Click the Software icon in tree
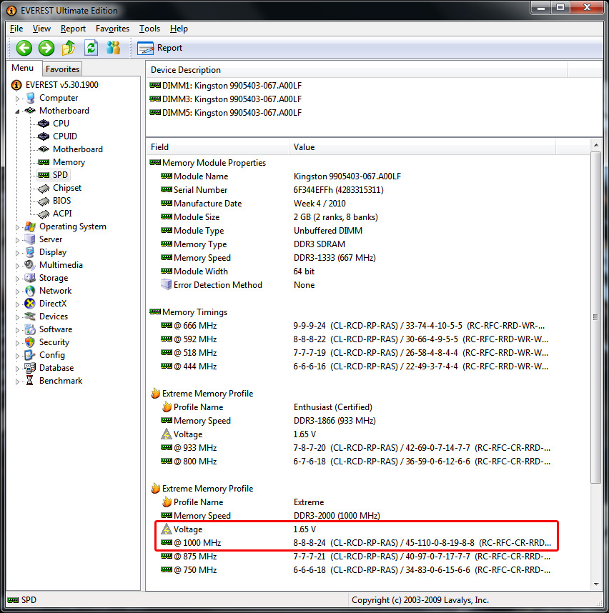The image size is (609, 613). [30, 329]
